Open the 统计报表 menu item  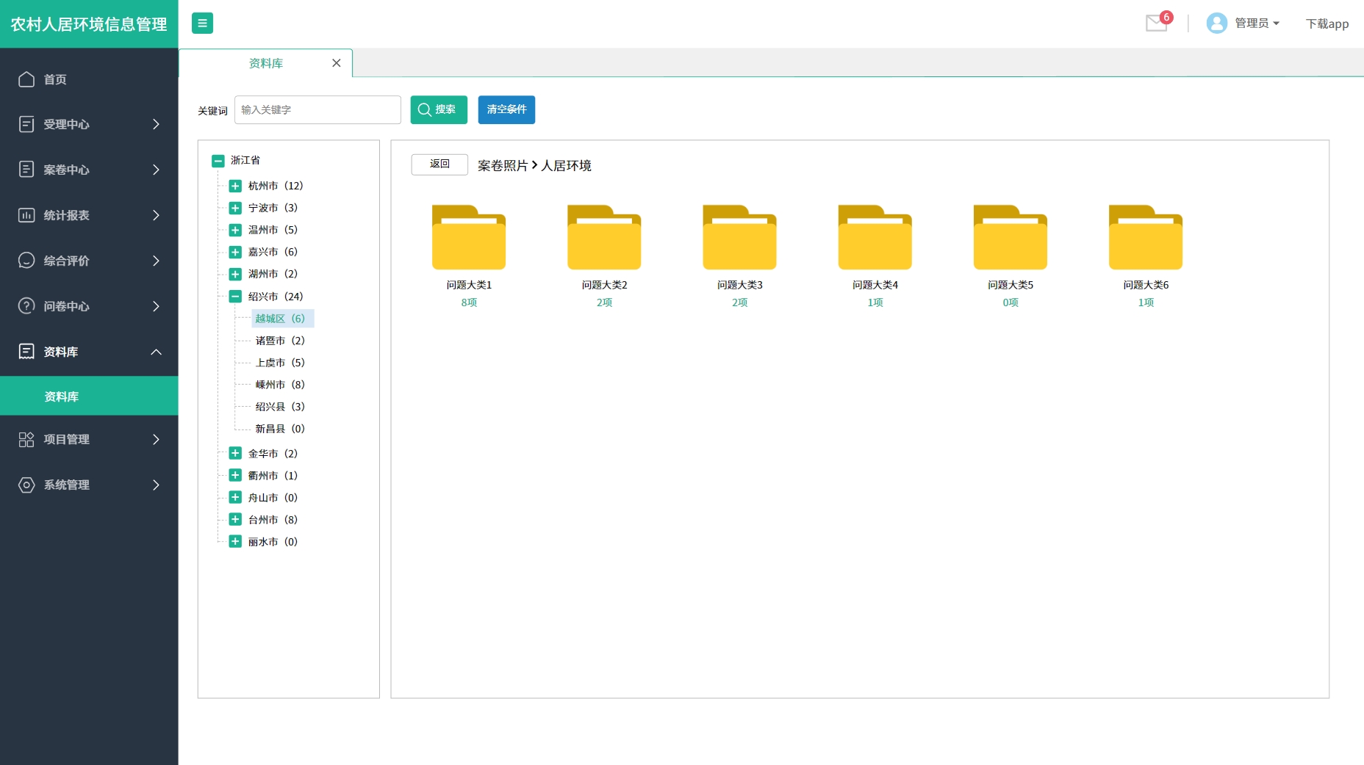pyautogui.click(x=89, y=215)
